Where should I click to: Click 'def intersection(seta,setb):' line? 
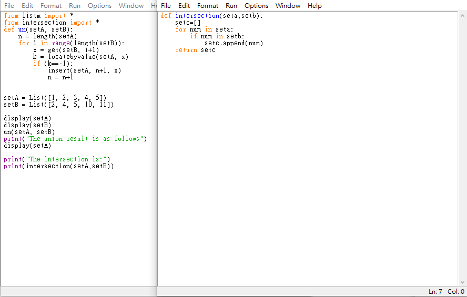[212, 16]
